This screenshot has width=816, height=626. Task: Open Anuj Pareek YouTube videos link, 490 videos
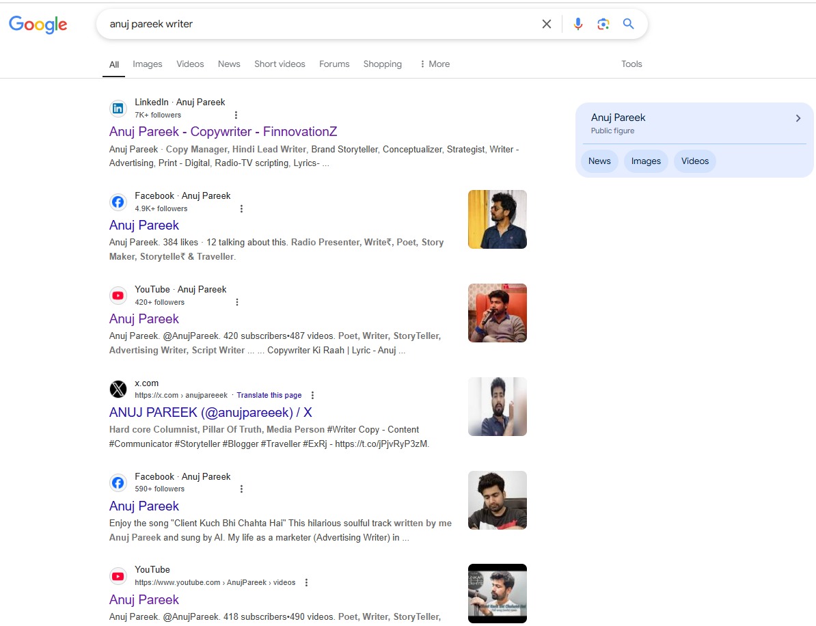coord(144,600)
